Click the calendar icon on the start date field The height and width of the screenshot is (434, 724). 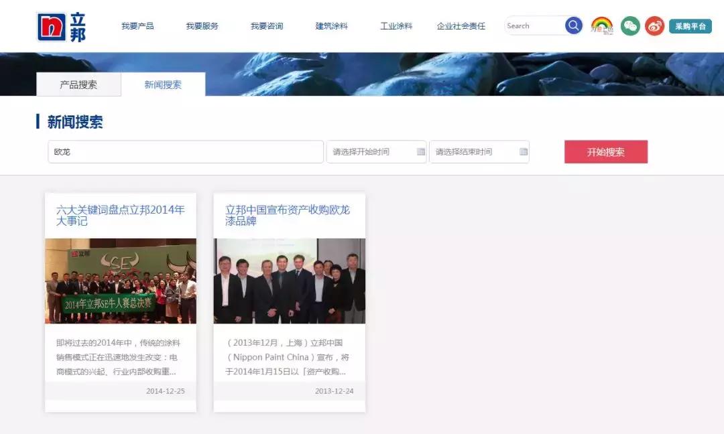[420, 151]
